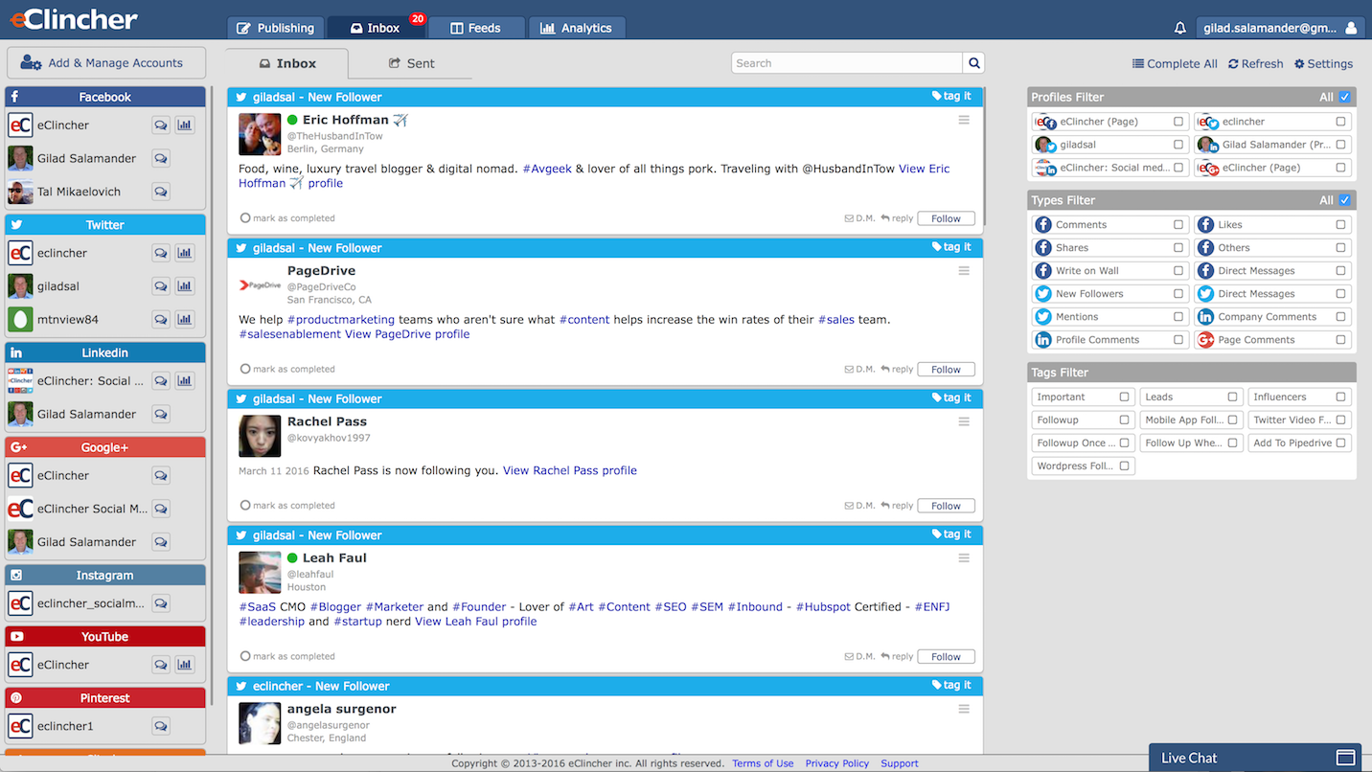1372x772 pixels.
Task: Open the notifications bell icon
Action: (1180, 28)
